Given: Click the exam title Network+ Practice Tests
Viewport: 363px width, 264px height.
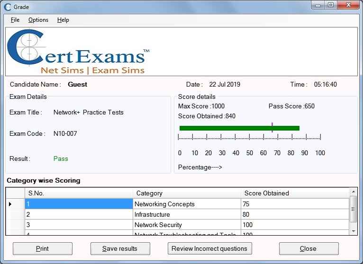Looking at the screenshot, I should click(x=89, y=112).
